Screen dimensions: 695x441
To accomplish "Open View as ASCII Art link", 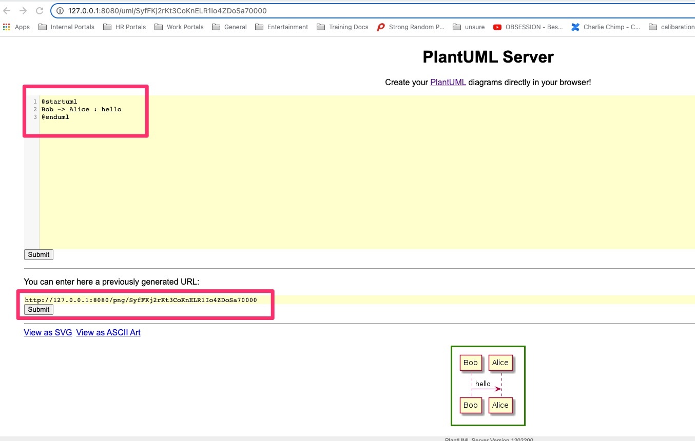I will pos(108,332).
